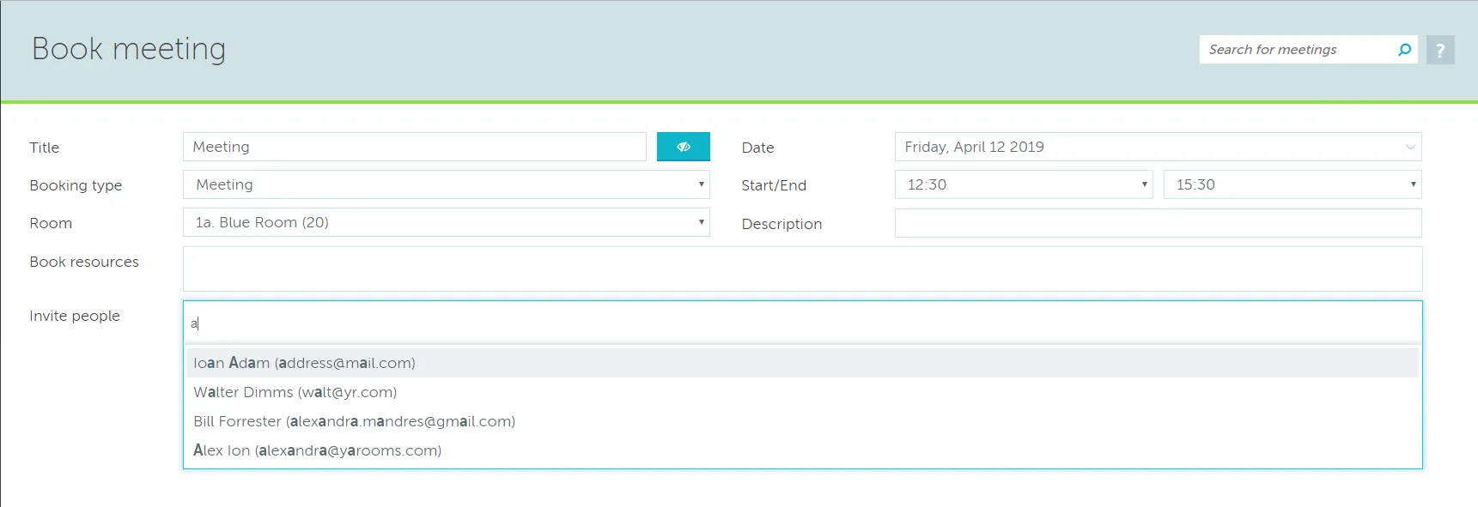
Task: Change the 12:30 start time dropdown
Action: pyautogui.click(x=1023, y=184)
